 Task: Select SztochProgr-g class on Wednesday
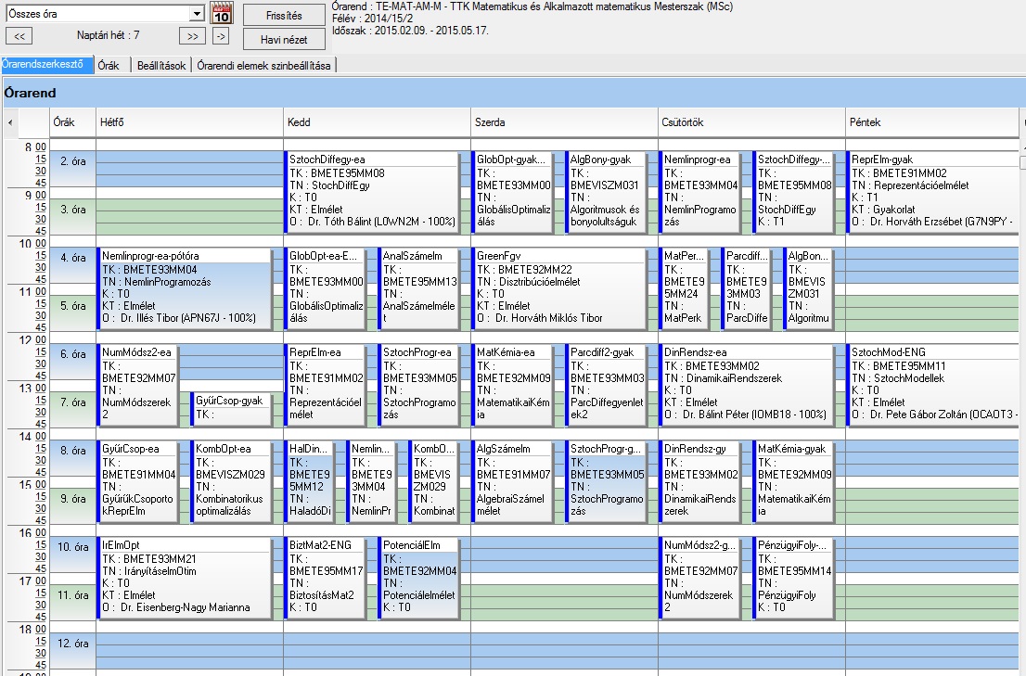[x=607, y=482]
